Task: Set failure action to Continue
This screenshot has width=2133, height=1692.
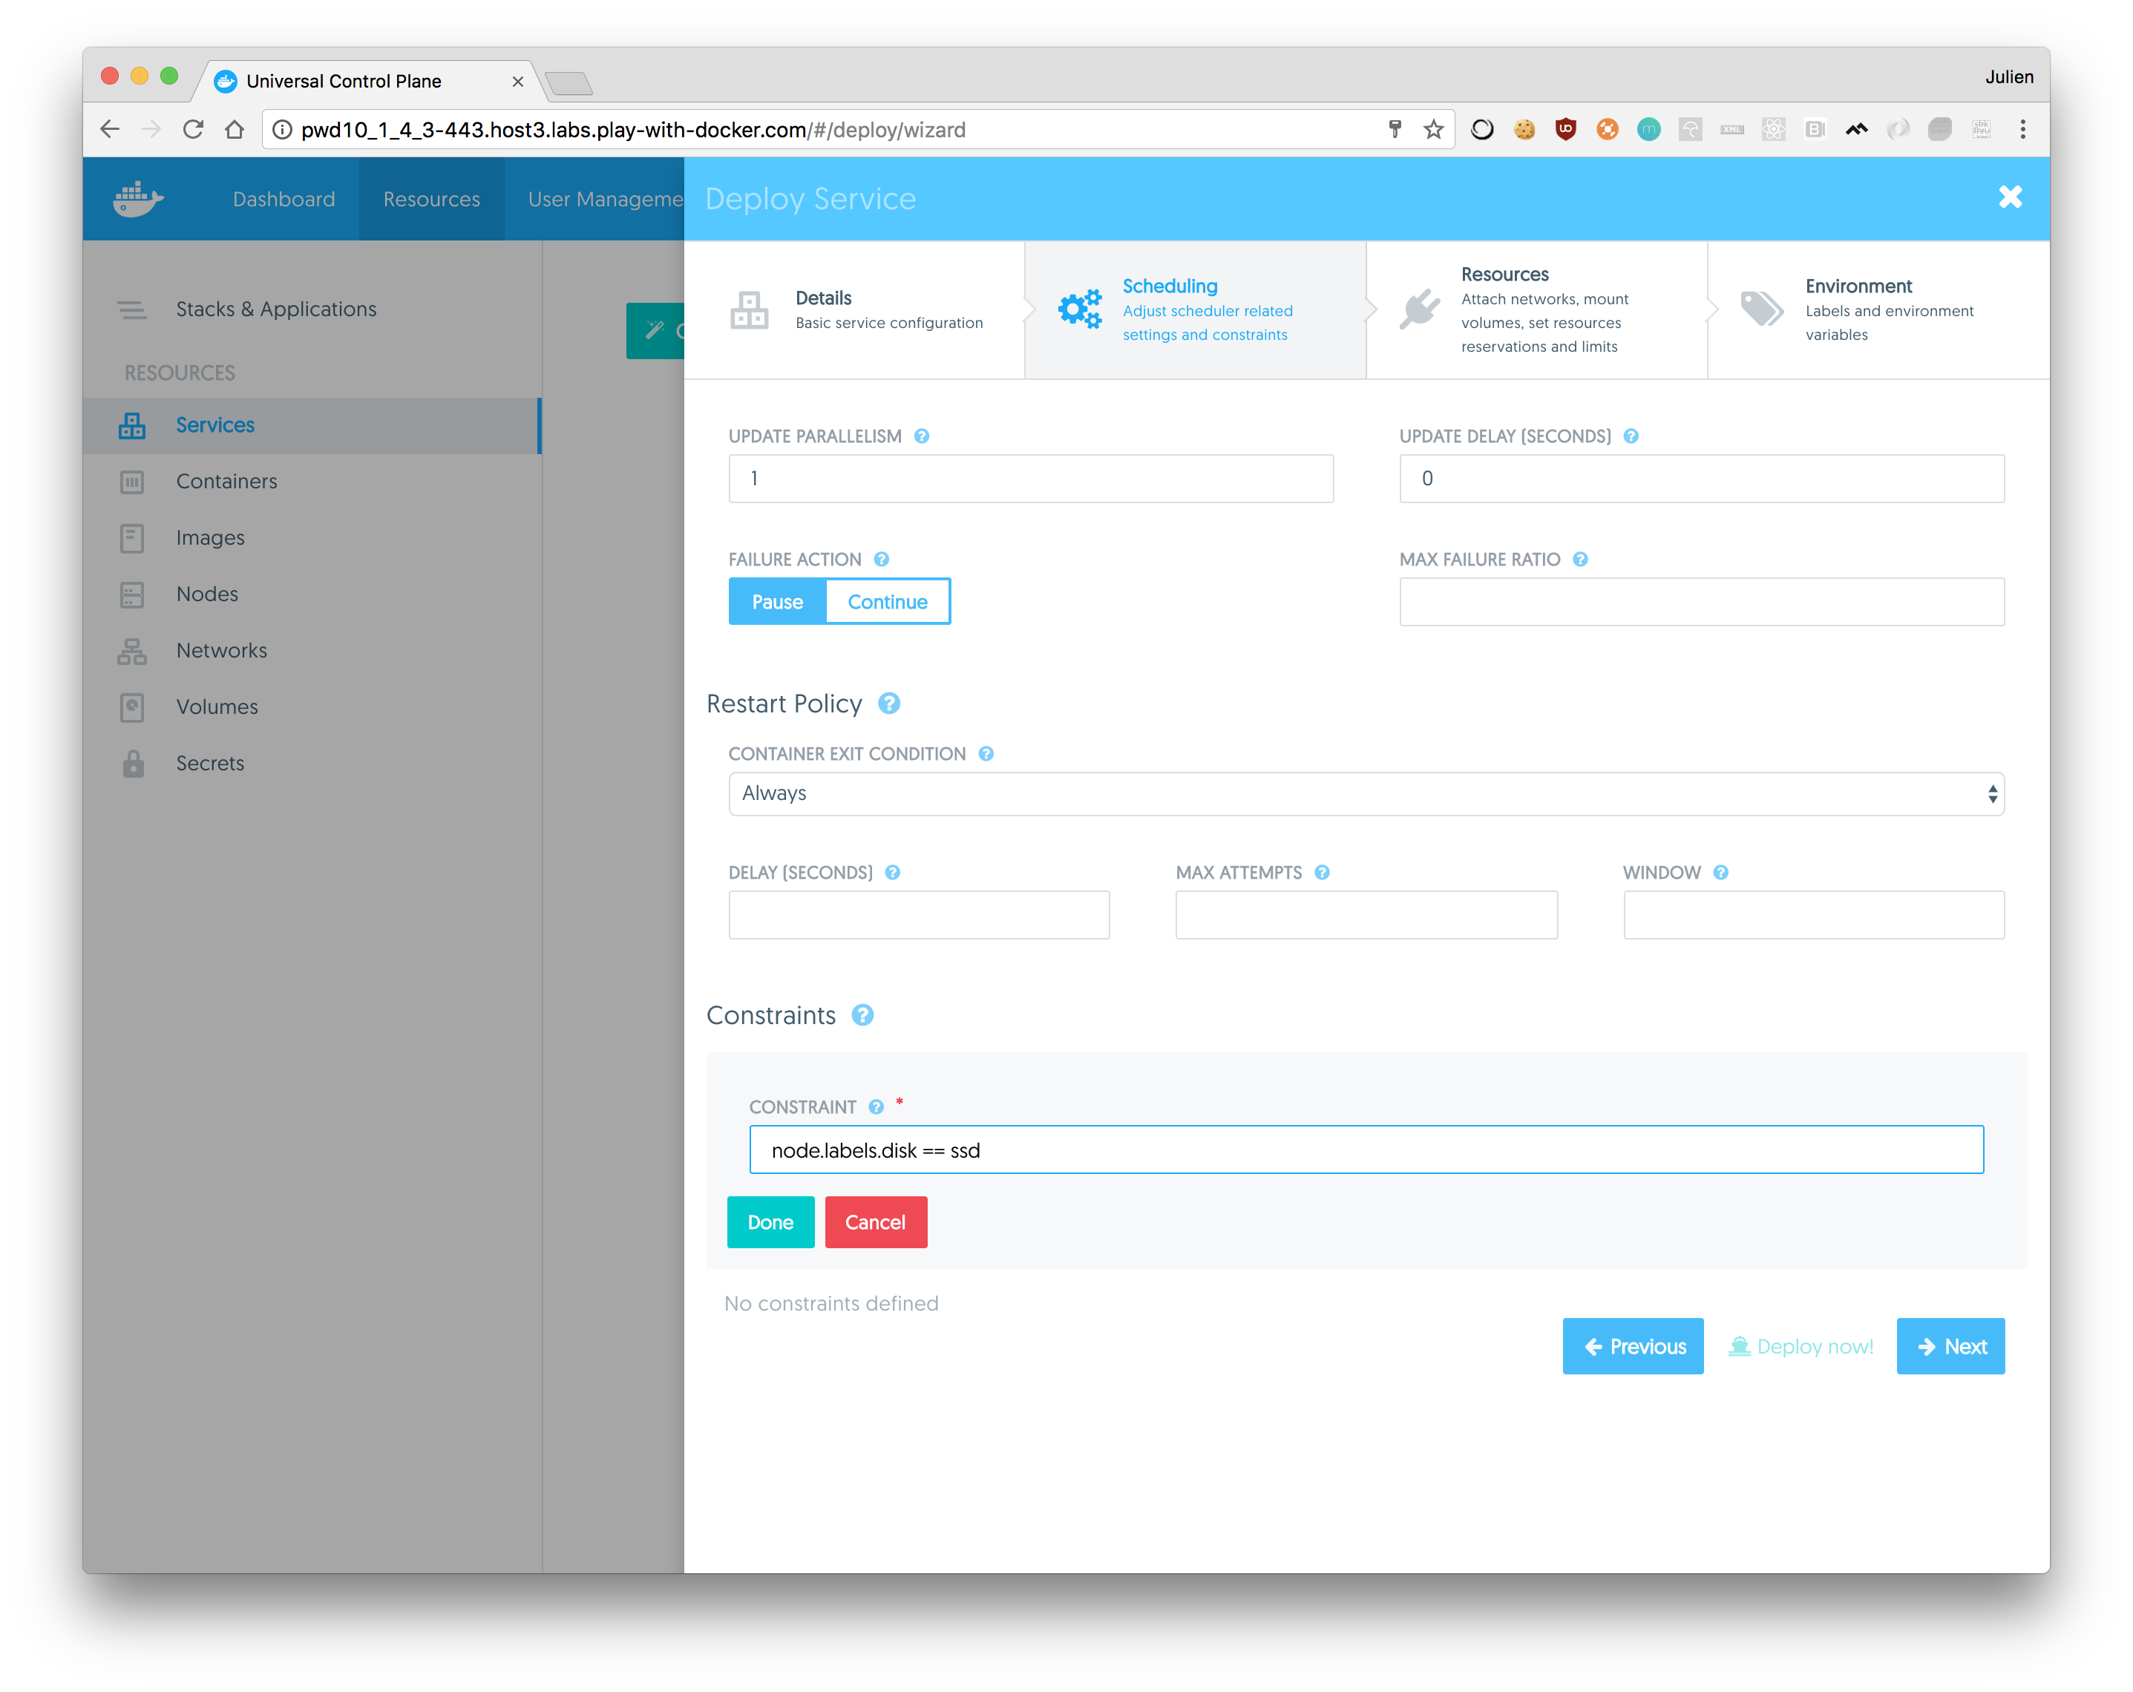Action: click(888, 602)
